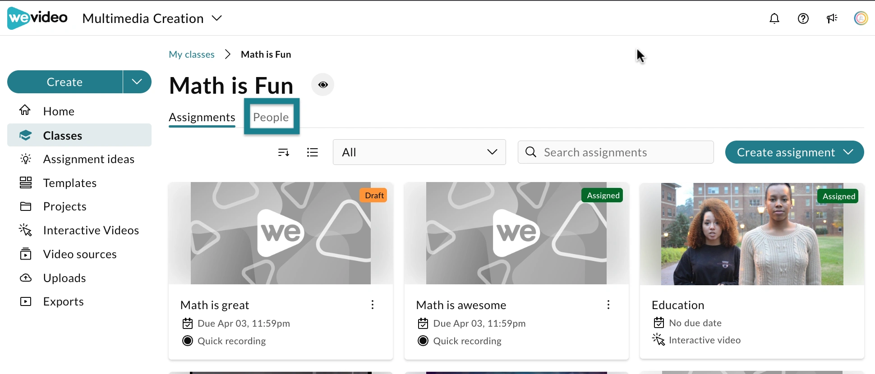Click the Templates grid icon
Screen dimensions: 875x374
[x=26, y=182]
